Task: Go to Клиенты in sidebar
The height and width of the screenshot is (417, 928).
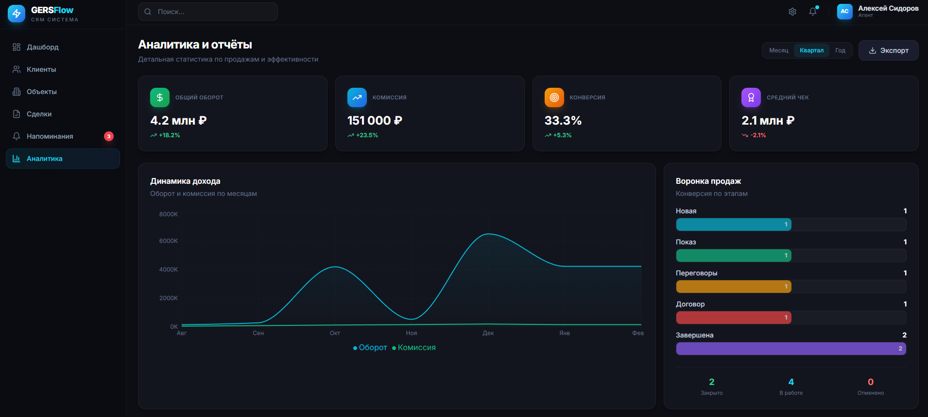Action: (41, 69)
